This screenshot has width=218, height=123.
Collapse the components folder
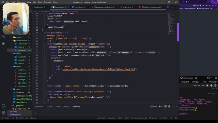(20, 40)
